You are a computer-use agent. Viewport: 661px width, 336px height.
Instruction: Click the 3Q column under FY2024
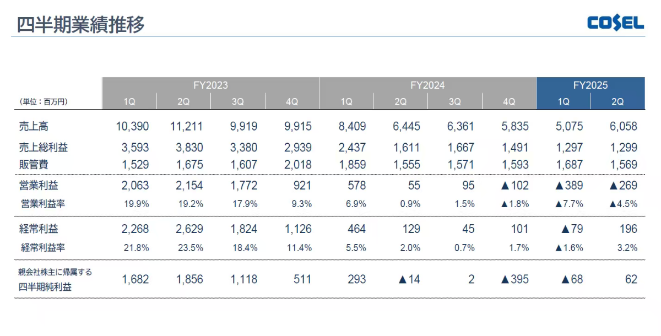(454, 101)
